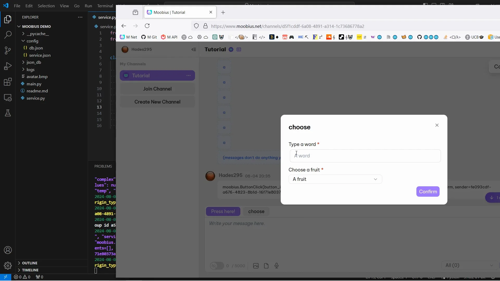The height and width of the screenshot is (281, 500).
Task: Open Run and Debug view icon
Action: click(8, 66)
